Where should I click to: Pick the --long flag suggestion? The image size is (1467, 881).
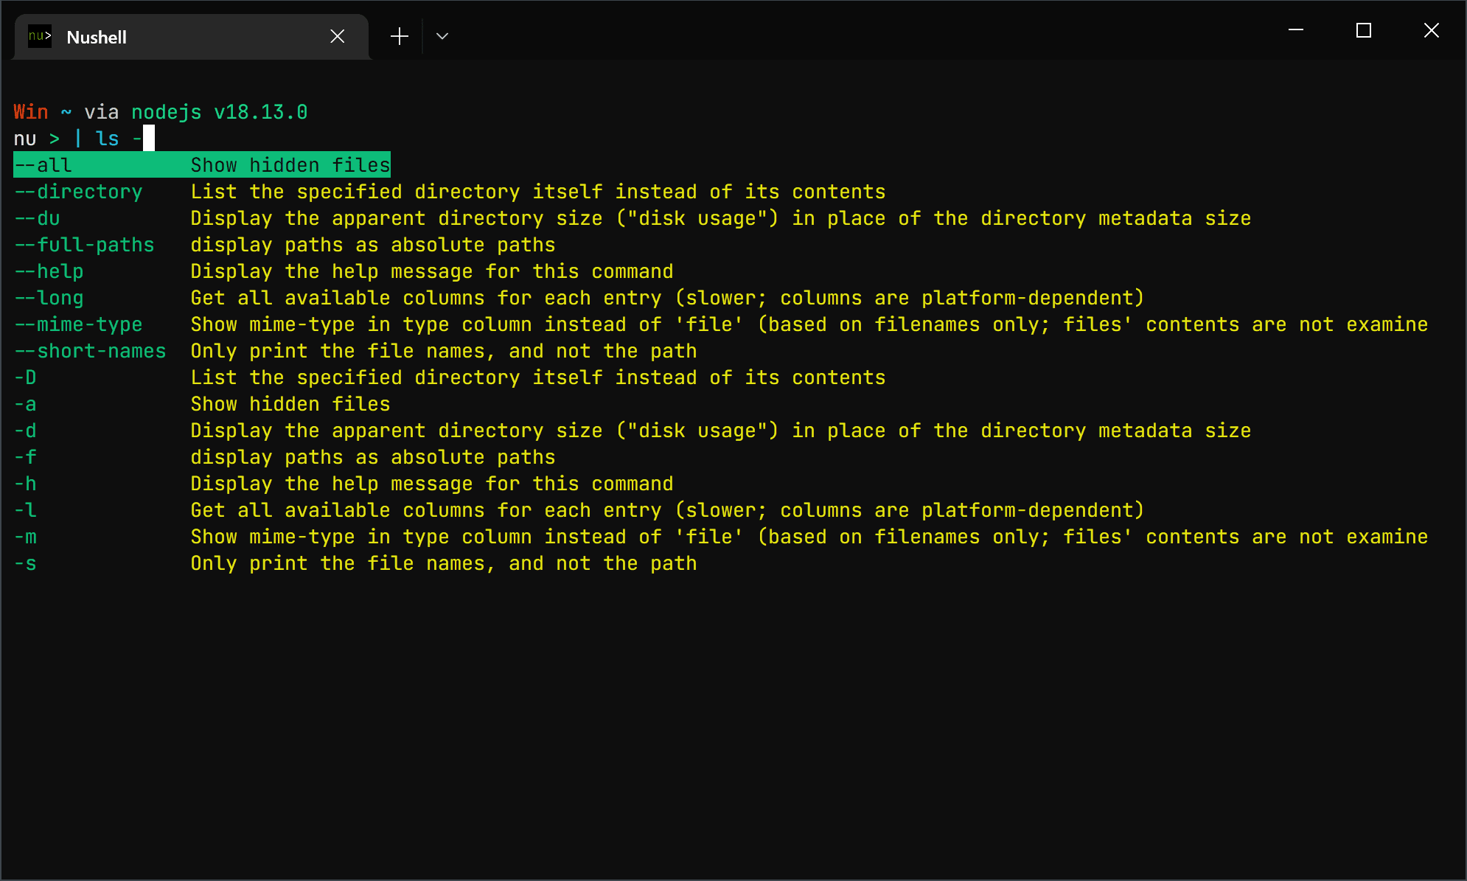[x=49, y=298]
